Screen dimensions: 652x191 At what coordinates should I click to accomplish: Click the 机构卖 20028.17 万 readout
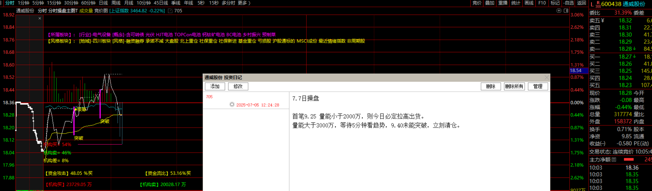[163, 184]
